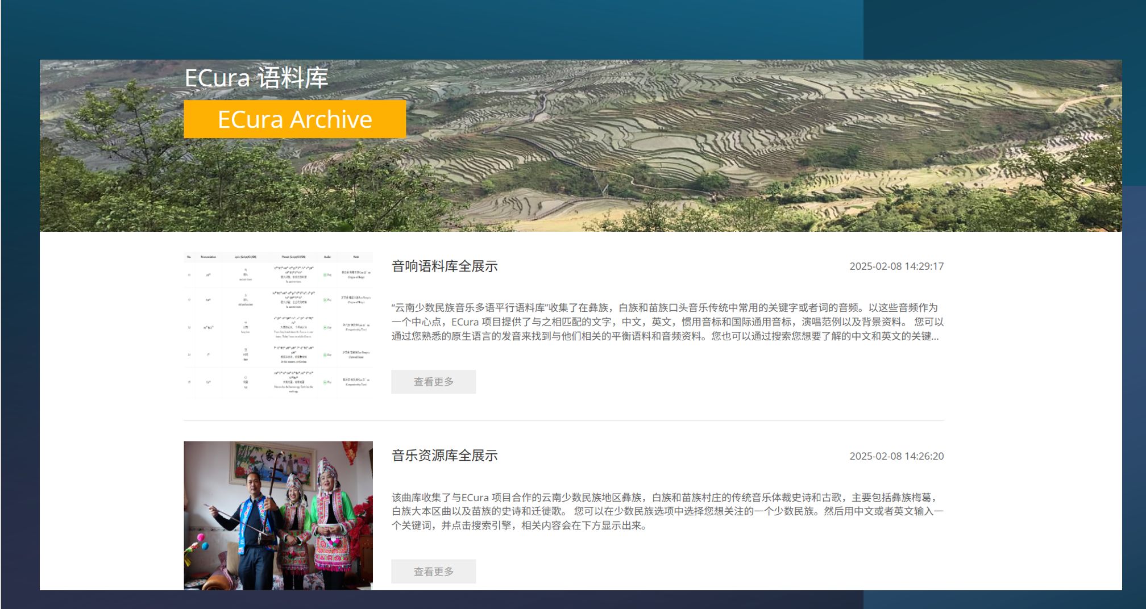This screenshot has height=609, width=1146.
Task: Click second green play icon in table thumbnail
Action: 326,299
